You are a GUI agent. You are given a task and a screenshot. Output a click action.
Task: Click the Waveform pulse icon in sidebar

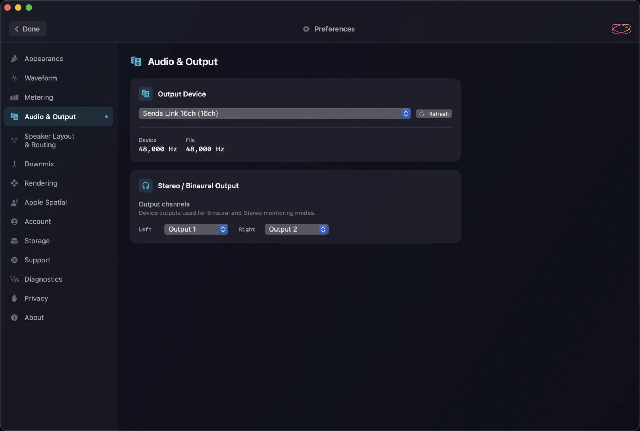[x=14, y=78]
